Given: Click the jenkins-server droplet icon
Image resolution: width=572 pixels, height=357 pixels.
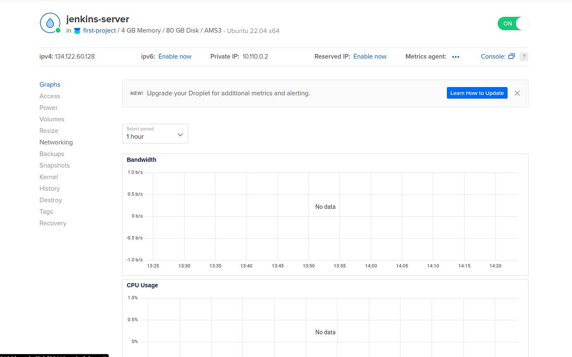Looking at the screenshot, I should 50,23.
